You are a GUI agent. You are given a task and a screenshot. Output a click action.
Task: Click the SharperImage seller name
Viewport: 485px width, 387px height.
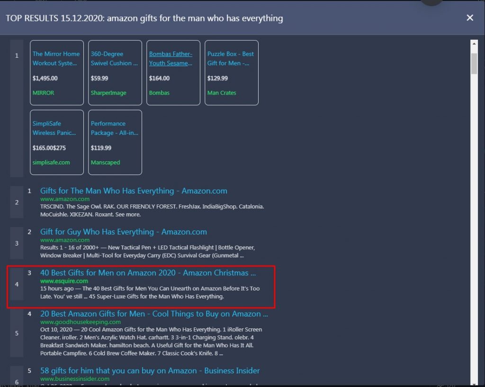tap(108, 93)
